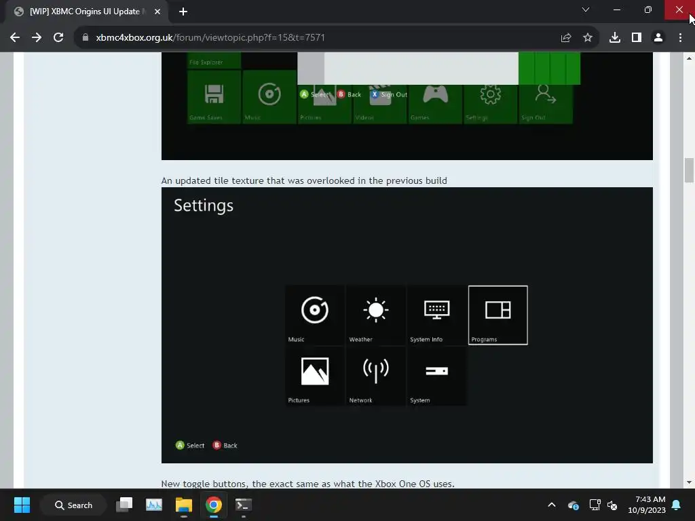Switch to Chrome on the taskbar

[x=213, y=505]
